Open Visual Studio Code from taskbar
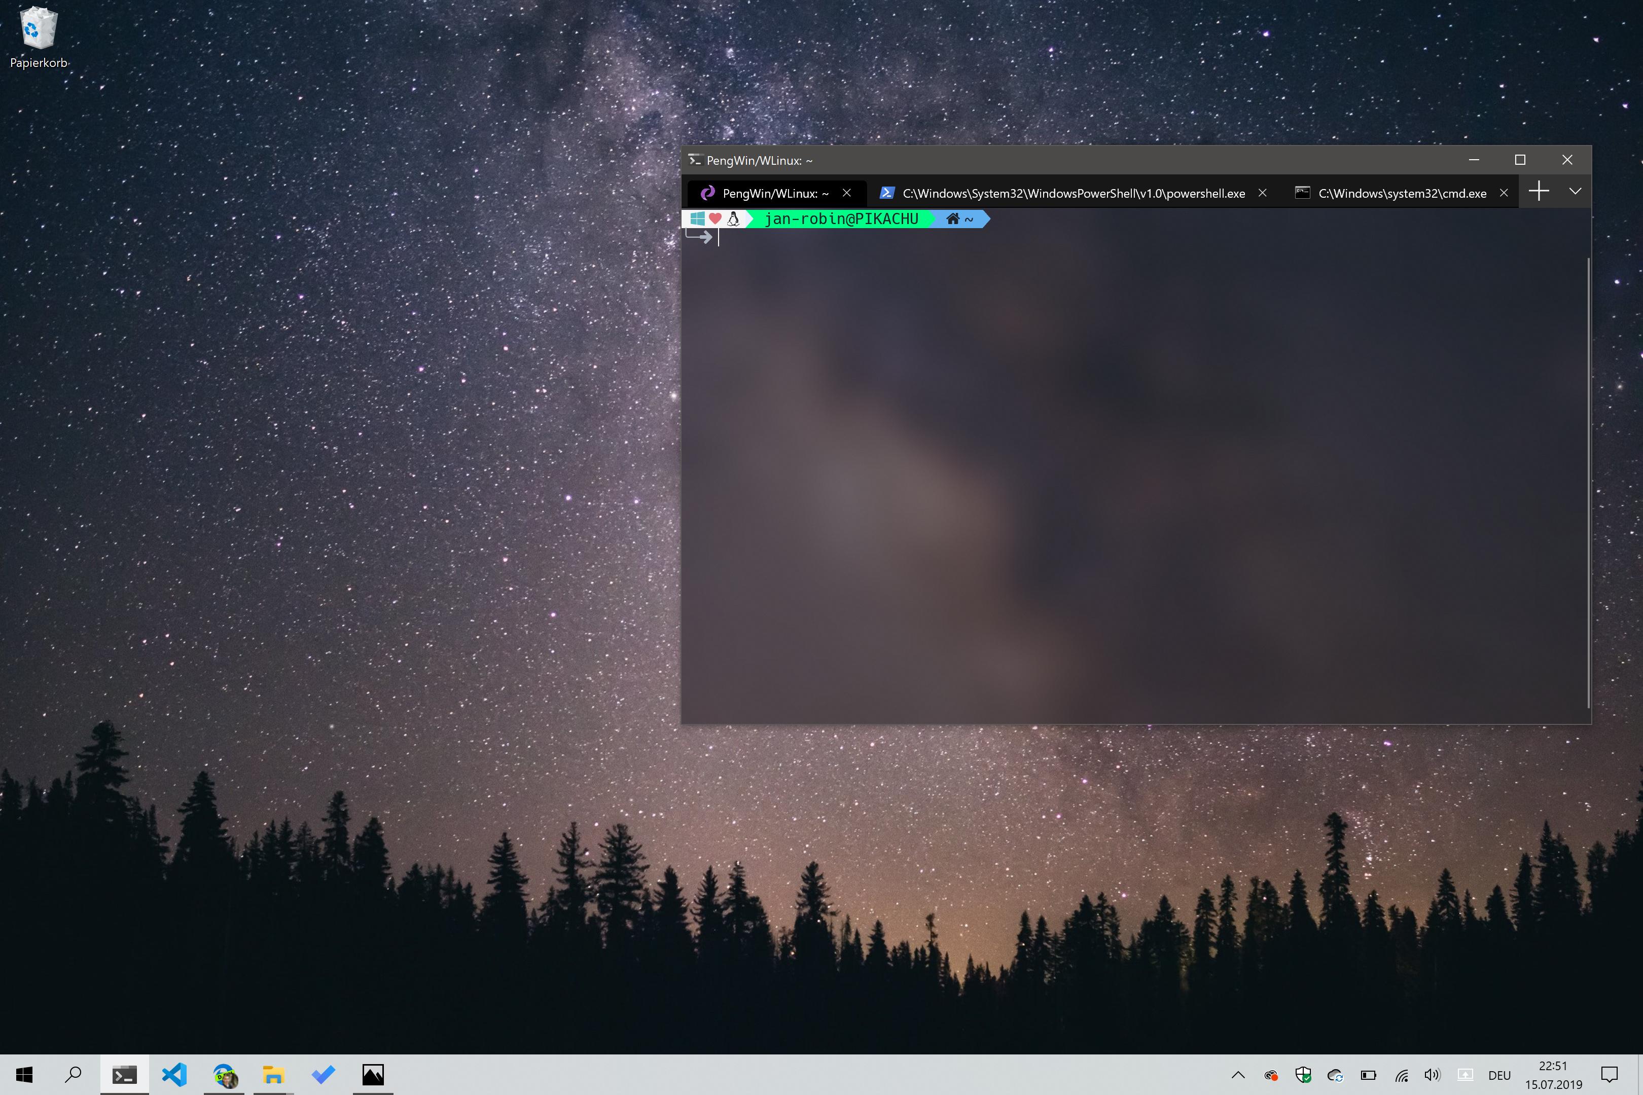Viewport: 1643px width, 1095px height. [174, 1074]
